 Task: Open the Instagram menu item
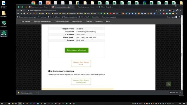99,21
